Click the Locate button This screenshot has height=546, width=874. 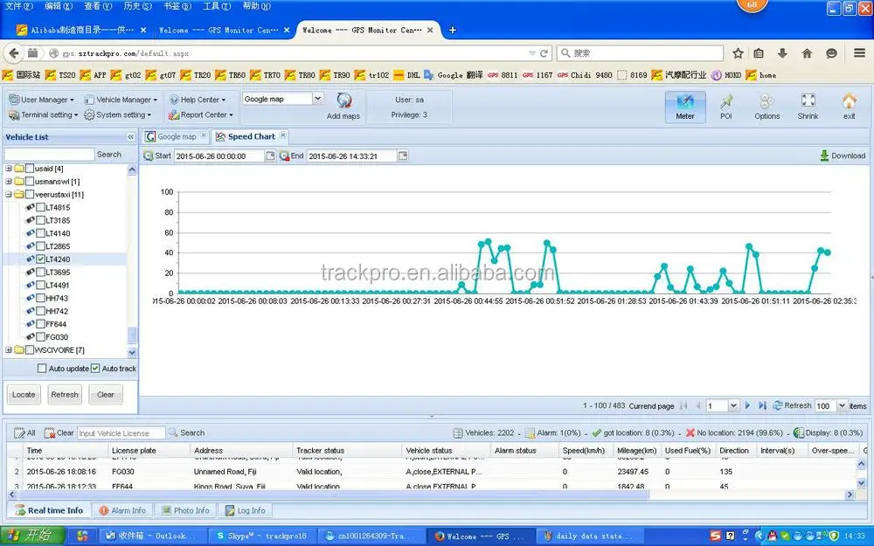pyautogui.click(x=23, y=394)
